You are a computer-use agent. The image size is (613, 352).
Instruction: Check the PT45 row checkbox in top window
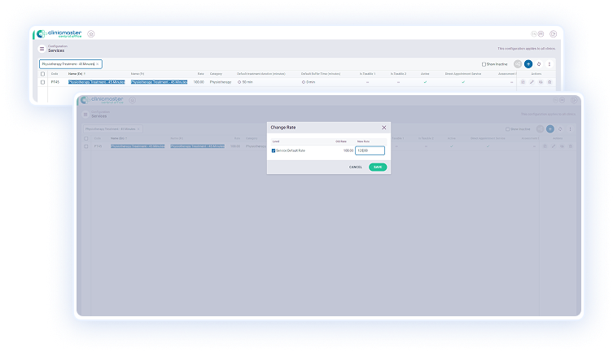click(x=43, y=82)
